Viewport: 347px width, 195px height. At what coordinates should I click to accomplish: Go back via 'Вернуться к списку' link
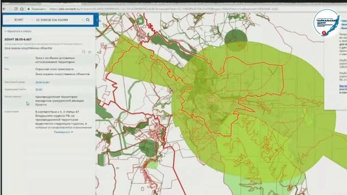(18, 31)
